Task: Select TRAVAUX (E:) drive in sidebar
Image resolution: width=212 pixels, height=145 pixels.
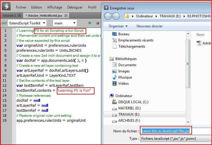Action: coord(128,114)
